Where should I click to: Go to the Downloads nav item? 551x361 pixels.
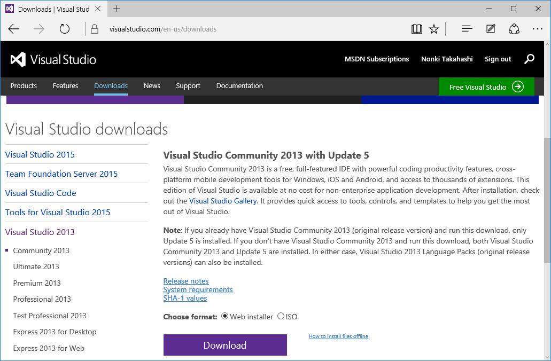pos(111,86)
